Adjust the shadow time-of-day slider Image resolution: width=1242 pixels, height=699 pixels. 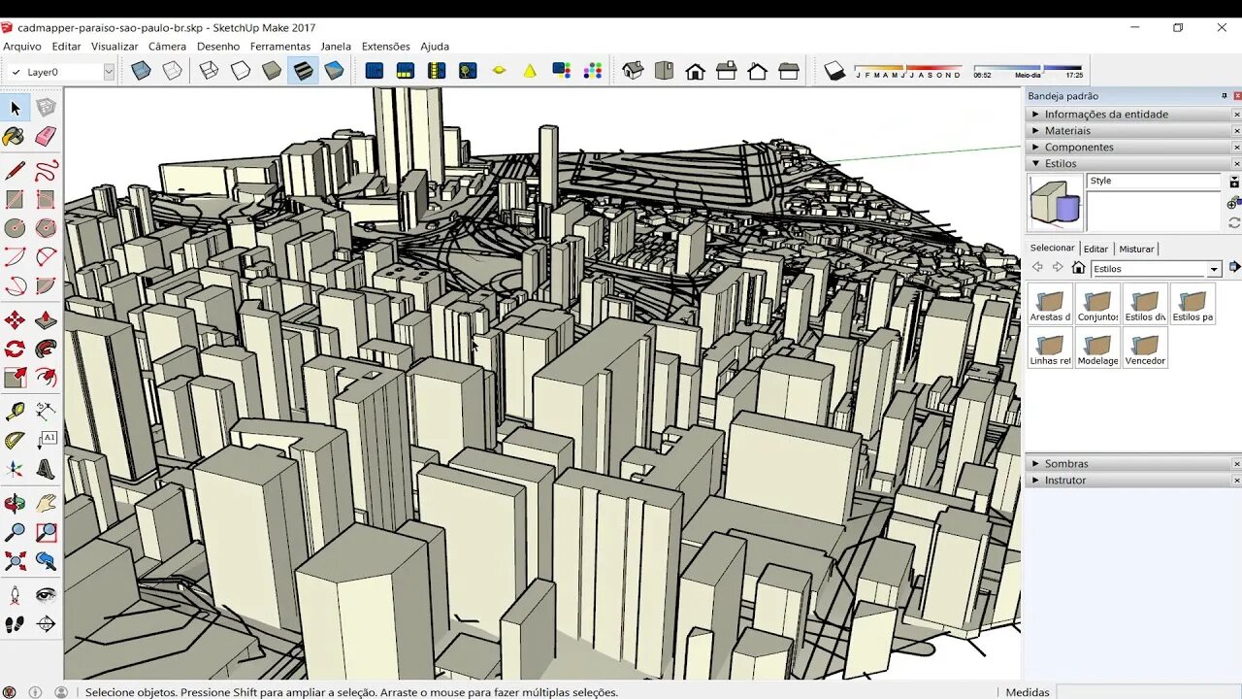coord(1029,68)
